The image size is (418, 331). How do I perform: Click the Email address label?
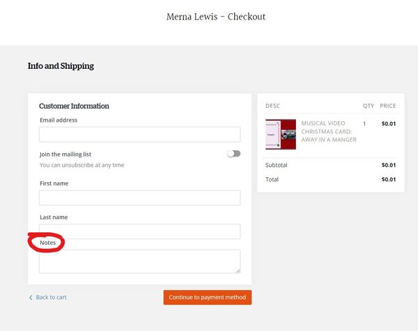[x=59, y=120]
